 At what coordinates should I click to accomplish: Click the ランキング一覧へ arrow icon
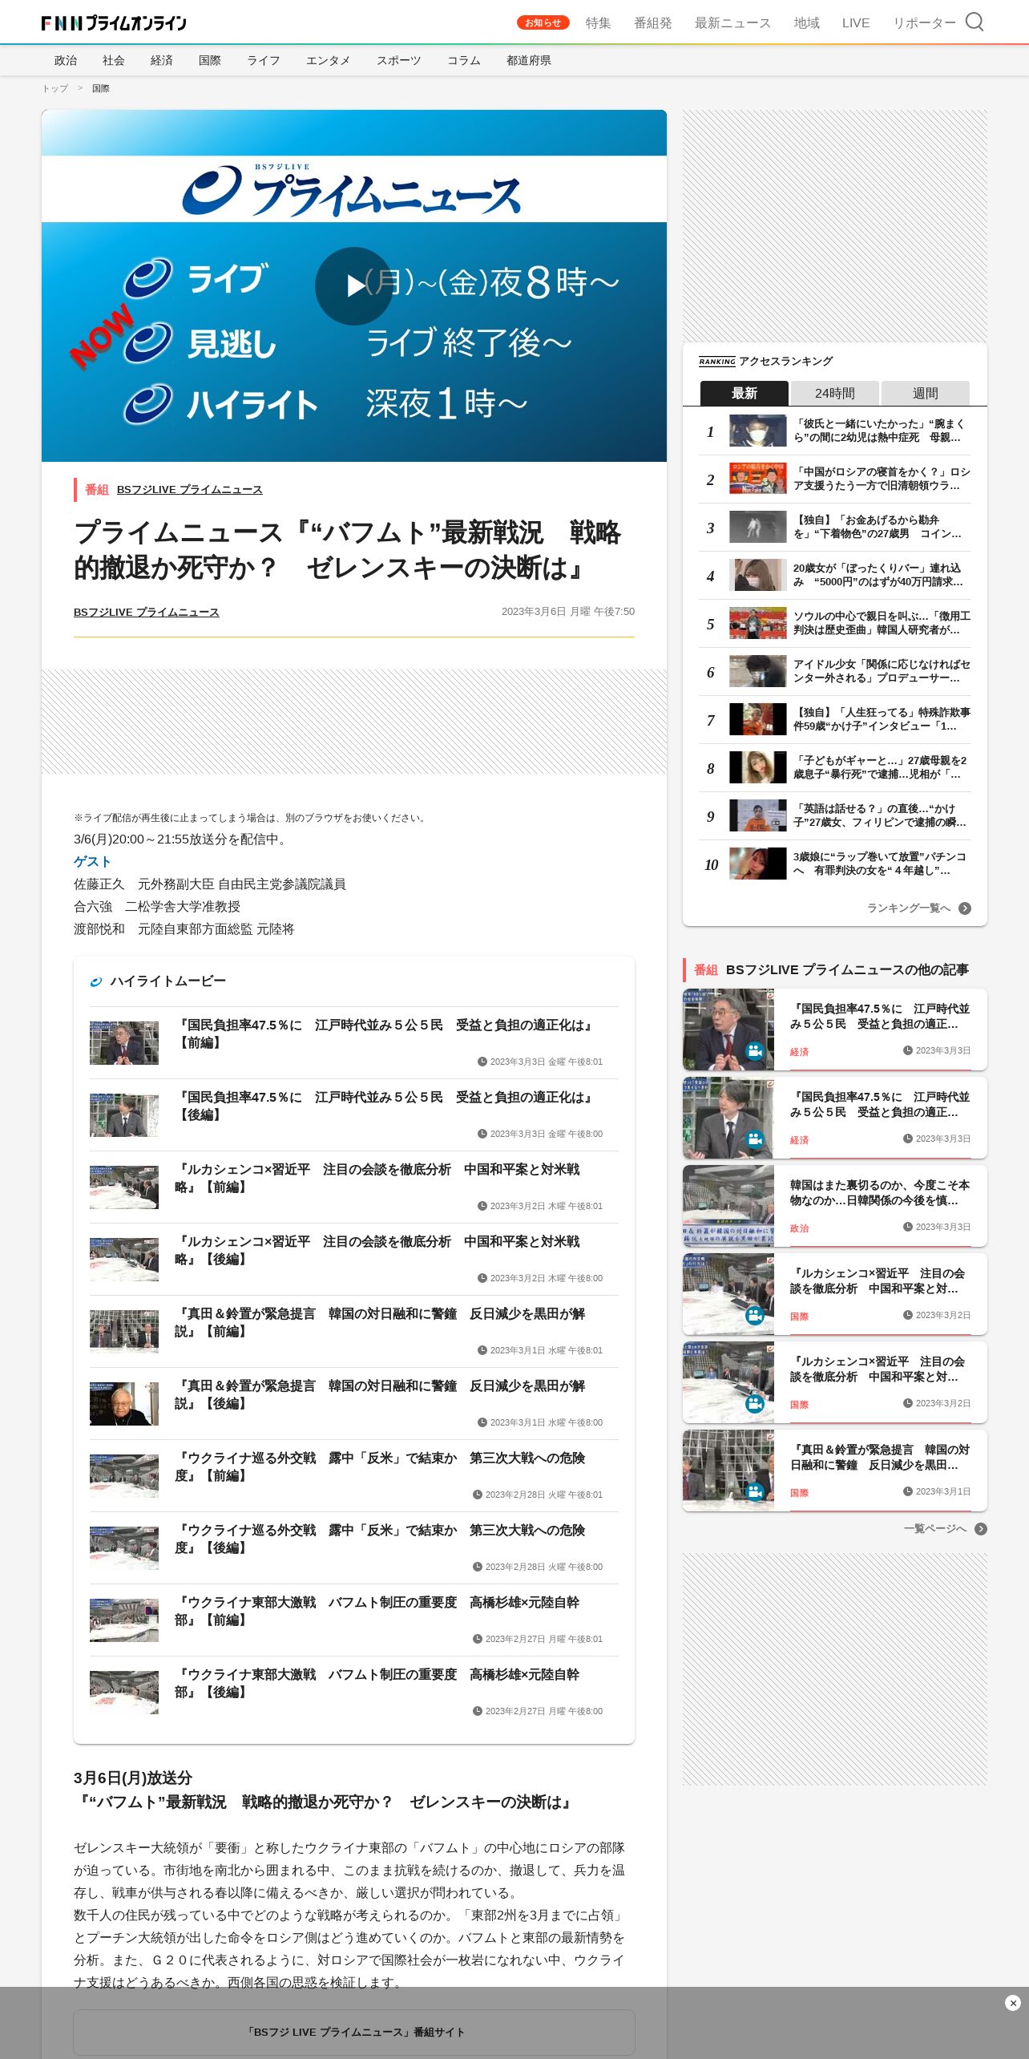pyautogui.click(x=965, y=908)
